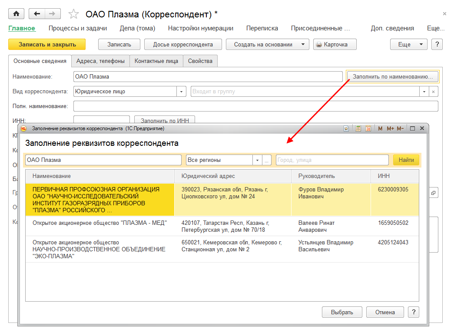
Task: Click Найти search button
Action: pyautogui.click(x=406, y=160)
